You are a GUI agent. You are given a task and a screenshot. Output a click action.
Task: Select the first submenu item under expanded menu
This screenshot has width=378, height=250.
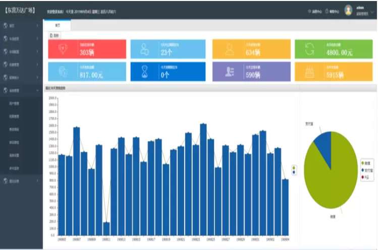click(14, 103)
